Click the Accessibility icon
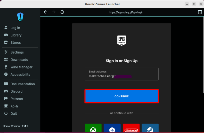The width and height of the screenshot is (204, 133). coord(6,74)
